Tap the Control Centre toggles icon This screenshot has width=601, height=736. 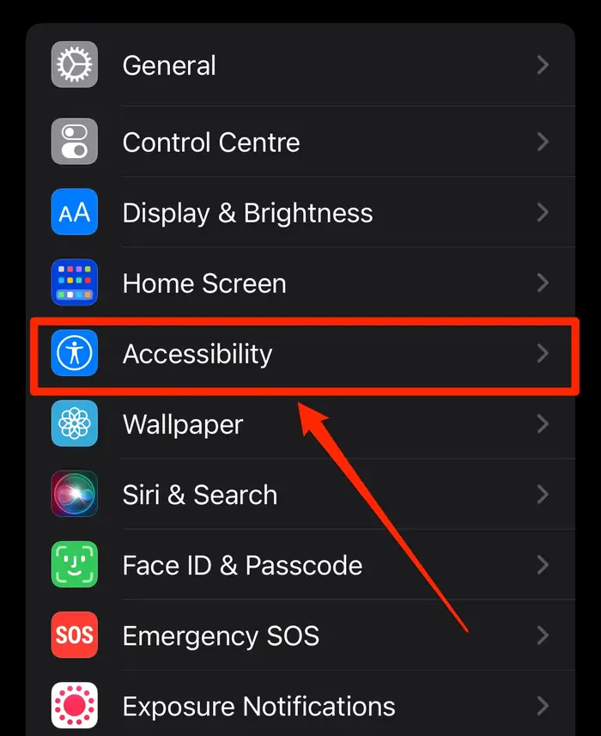tap(75, 142)
